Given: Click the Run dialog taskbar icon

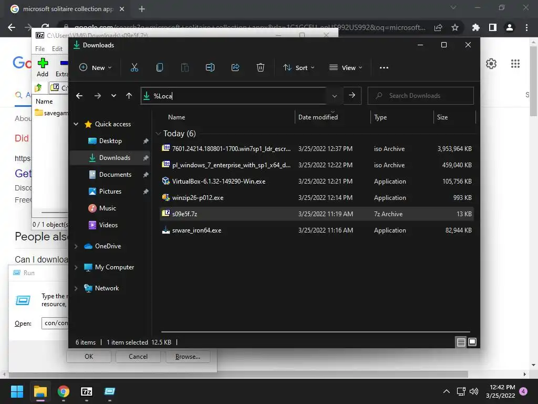Looking at the screenshot, I should pyautogui.click(x=109, y=391).
